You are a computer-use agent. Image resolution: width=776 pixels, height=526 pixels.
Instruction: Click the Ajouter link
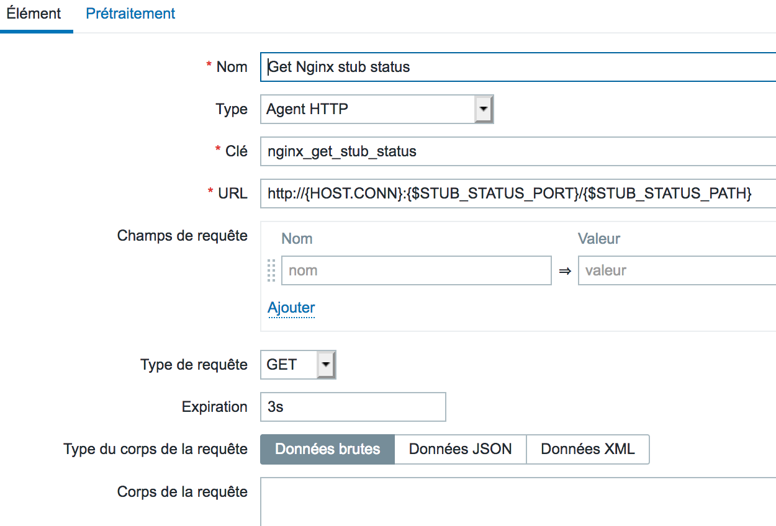click(x=291, y=308)
